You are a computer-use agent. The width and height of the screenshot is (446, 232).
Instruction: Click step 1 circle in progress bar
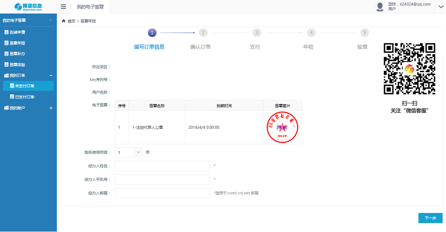pyautogui.click(x=152, y=33)
